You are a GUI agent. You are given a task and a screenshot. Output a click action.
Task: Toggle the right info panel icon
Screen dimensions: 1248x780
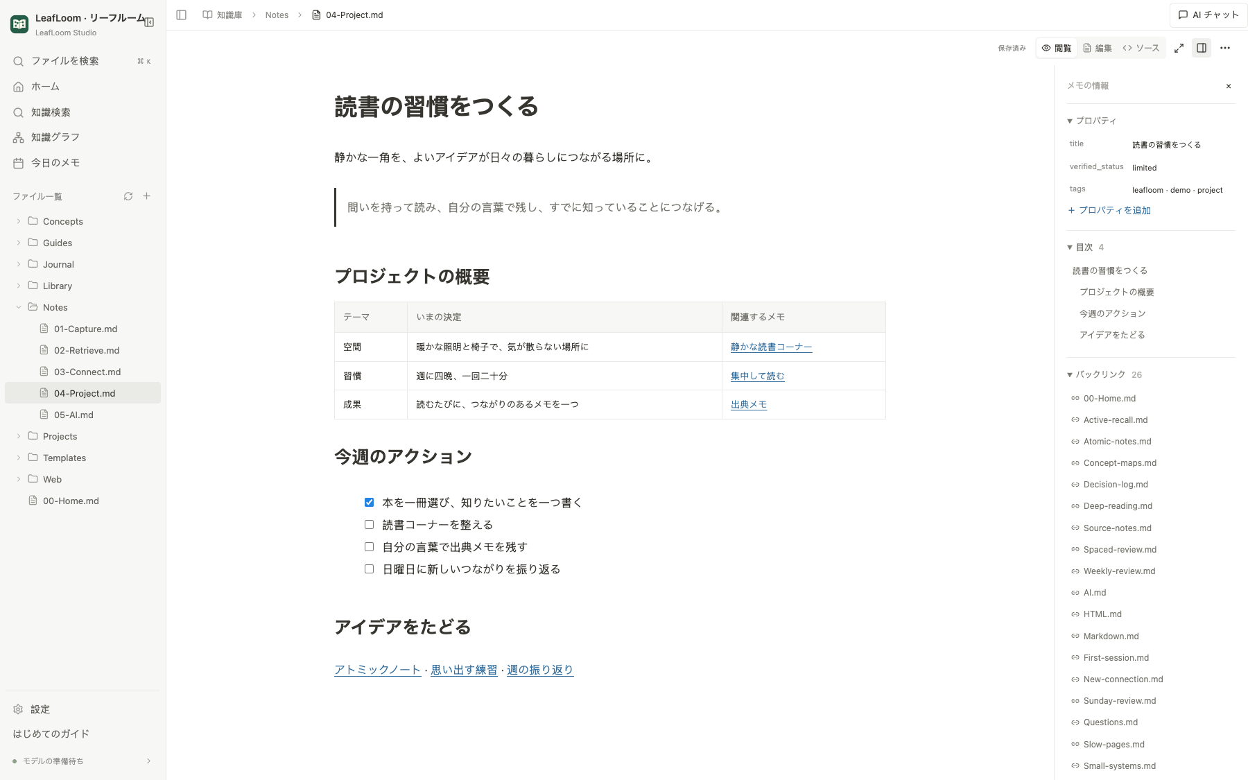click(x=1202, y=48)
